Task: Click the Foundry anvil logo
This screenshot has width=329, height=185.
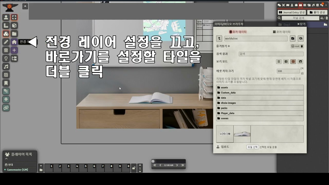Action: [x=10, y=7]
